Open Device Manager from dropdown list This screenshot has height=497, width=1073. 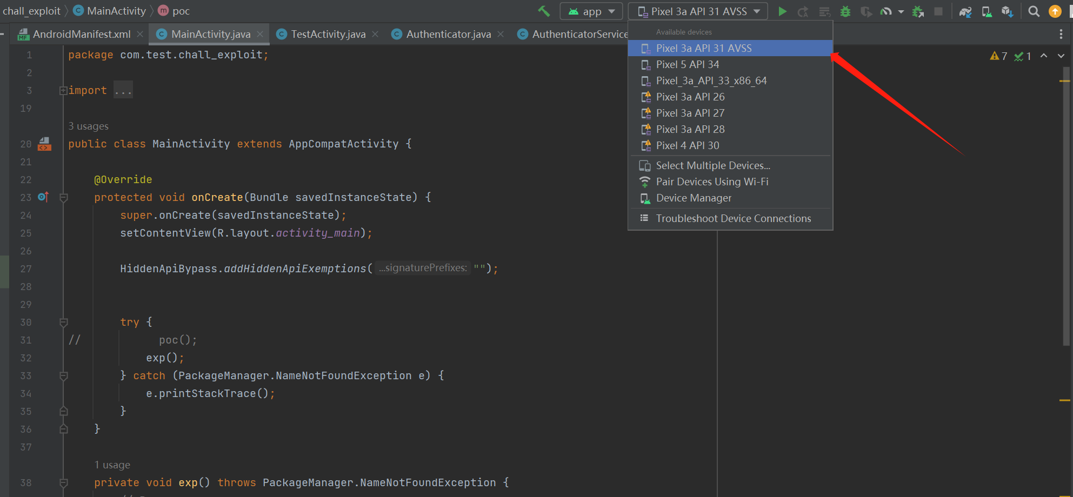click(x=730, y=198)
